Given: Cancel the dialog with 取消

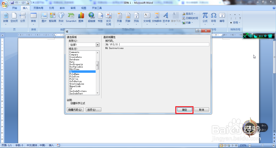Looking at the screenshot, I should click(x=201, y=110).
